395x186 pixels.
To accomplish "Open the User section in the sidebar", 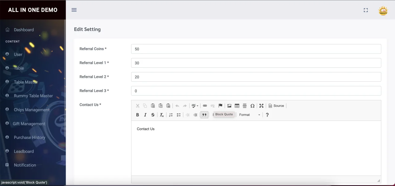I will tap(18, 55).
